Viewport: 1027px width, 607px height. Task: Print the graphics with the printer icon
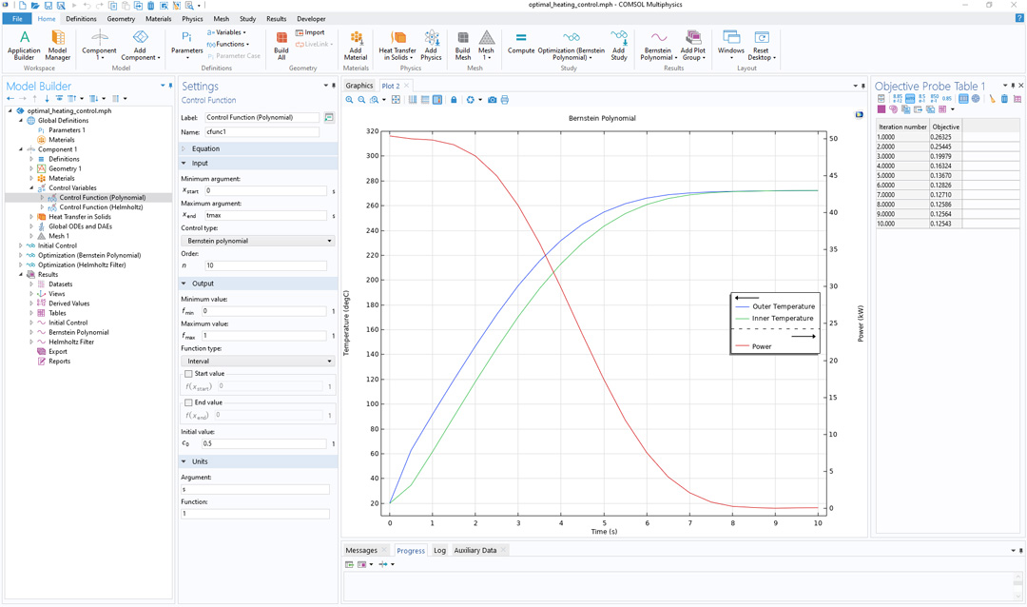(505, 100)
